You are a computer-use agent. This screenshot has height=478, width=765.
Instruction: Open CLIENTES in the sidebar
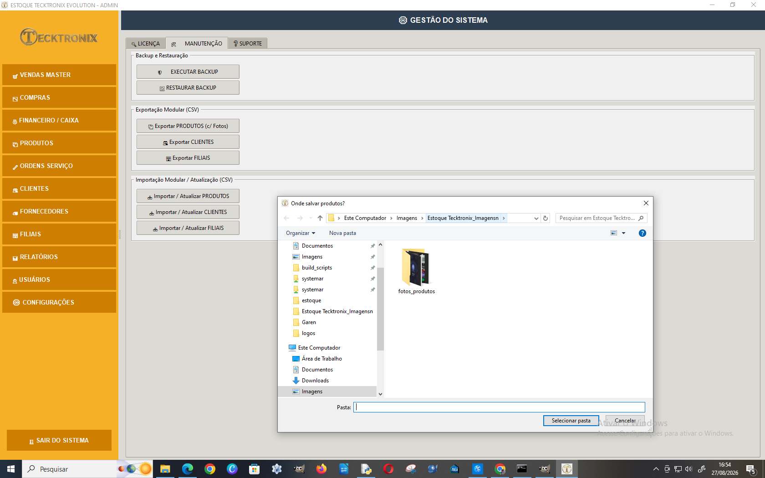click(59, 188)
